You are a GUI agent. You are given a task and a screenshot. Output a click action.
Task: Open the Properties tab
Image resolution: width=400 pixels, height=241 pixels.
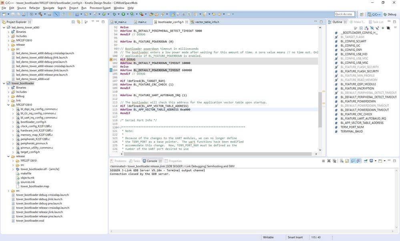point(173,161)
